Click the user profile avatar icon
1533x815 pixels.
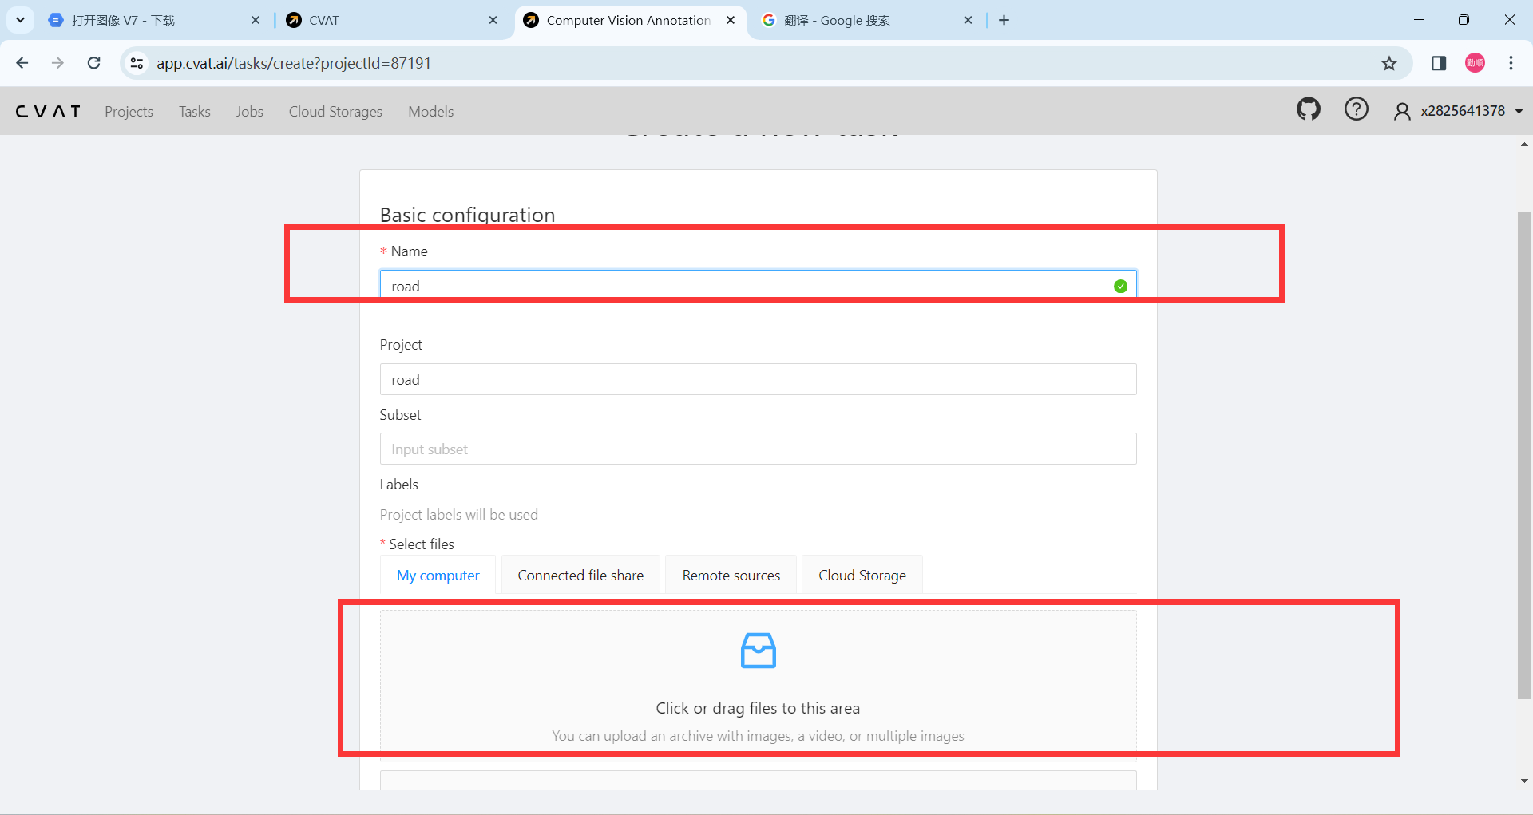pyautogui.click(x=1401, y=111)
